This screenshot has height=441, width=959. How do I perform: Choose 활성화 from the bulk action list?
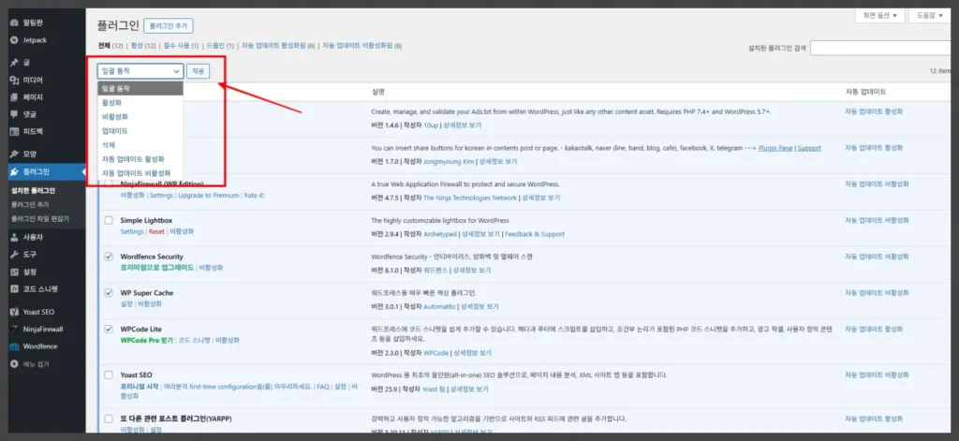click(140, 102)
